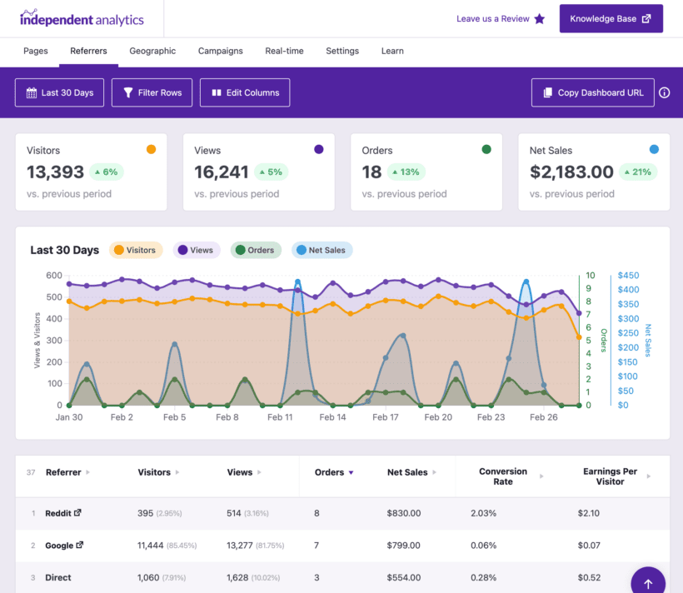Open the info circle beside Copy Dashboard URL
The width and height of the screenshot is (683, 593).
coord(664,92)
